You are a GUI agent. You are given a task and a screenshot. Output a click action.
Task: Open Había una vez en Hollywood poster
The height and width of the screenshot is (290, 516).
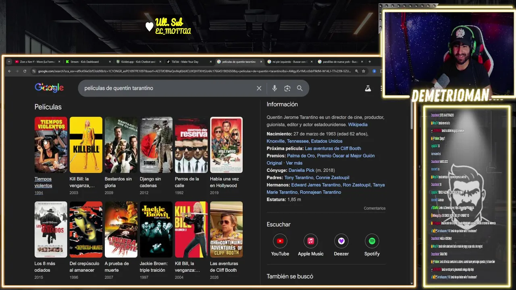(x=226, y=145)
